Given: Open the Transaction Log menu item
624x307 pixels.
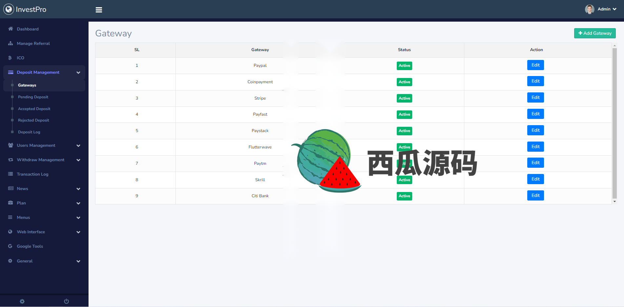Looking at the screenshot, I should click(x=44, y=174).
